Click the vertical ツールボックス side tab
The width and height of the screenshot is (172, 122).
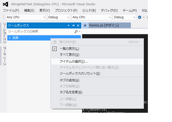4,33
